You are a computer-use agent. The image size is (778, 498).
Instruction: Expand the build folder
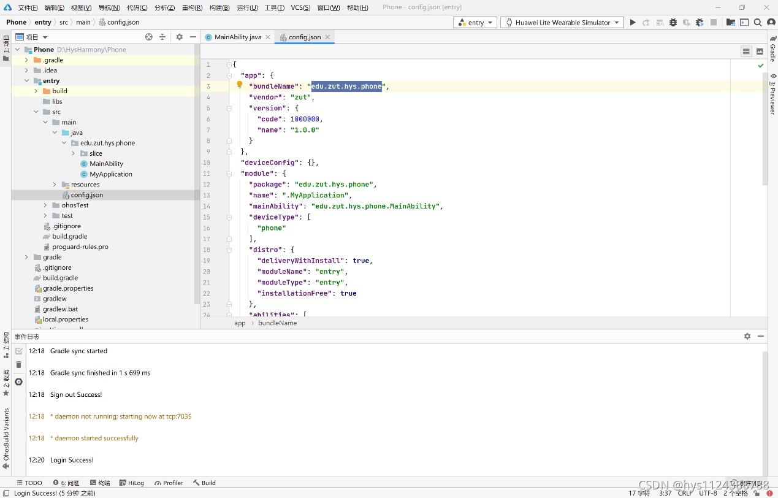coord(36,91)
